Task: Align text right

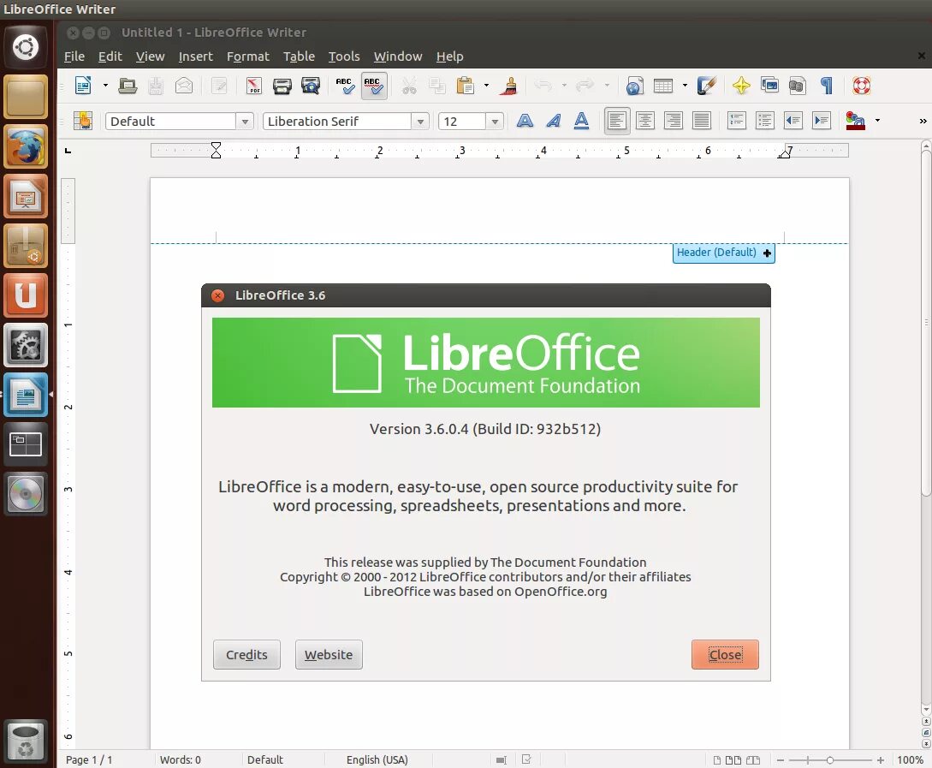Action: 674,121
